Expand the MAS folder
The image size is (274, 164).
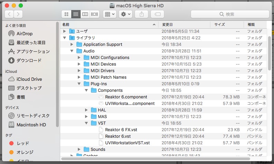(x=86, y=117)
